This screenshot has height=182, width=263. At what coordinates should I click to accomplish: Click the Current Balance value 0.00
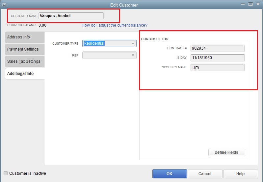pyautogui.click(x=42, y=25)
